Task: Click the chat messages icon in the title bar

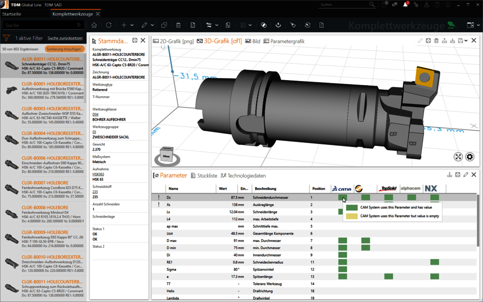Action: click(394, 5)
